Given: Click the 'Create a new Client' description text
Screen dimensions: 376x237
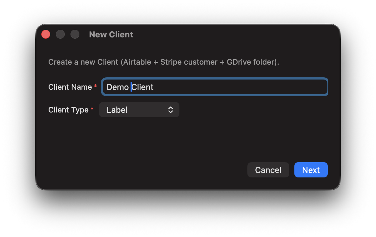Looking at the screenshot, I should tap(164, 62).
